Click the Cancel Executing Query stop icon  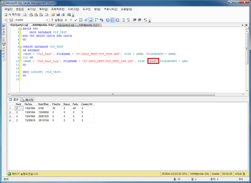[71, 20]
